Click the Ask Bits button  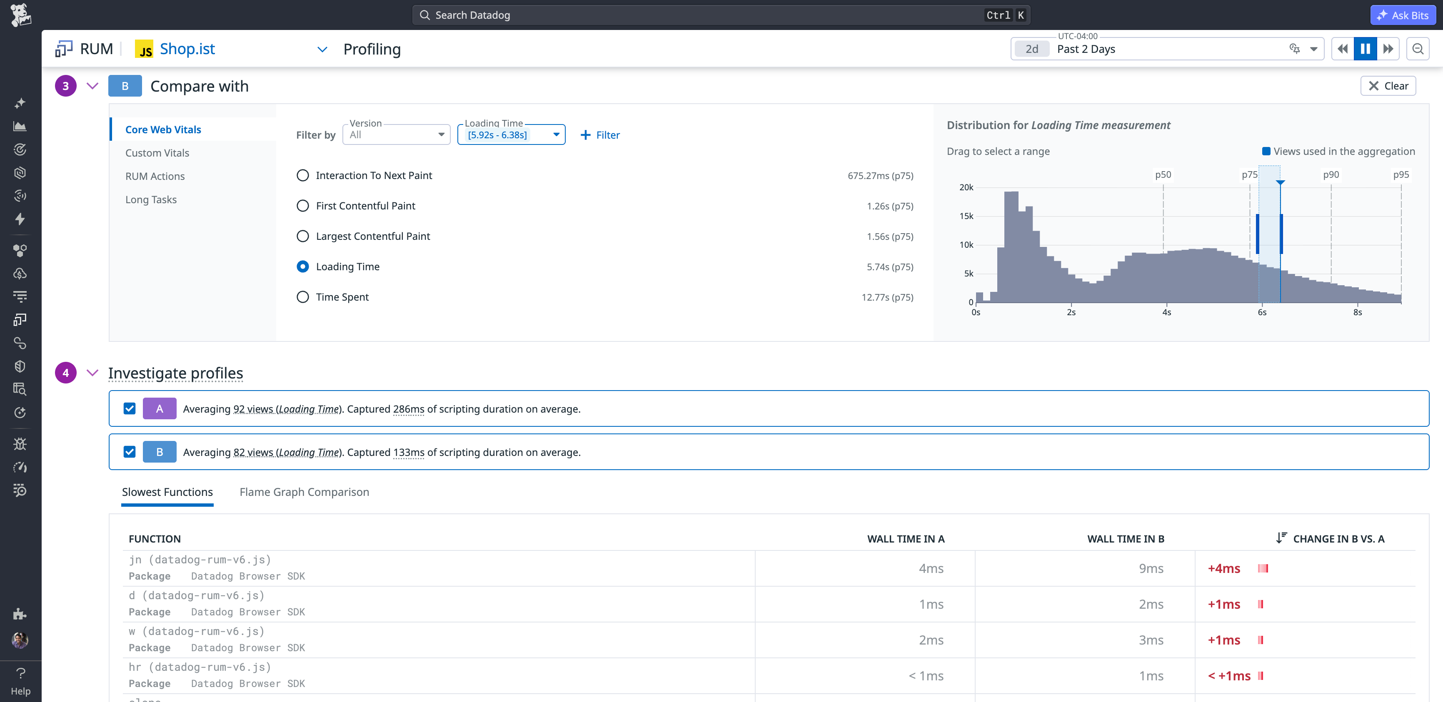pyautogui.click(x=1403, y=15)
